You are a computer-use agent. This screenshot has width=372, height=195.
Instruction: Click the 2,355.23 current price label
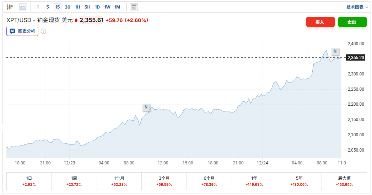point(356,58)
